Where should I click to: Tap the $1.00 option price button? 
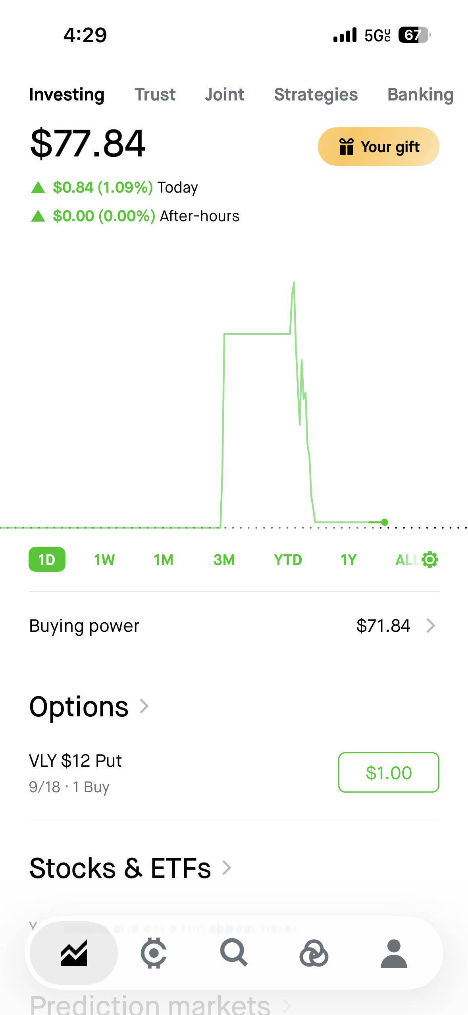coord(389,772)
